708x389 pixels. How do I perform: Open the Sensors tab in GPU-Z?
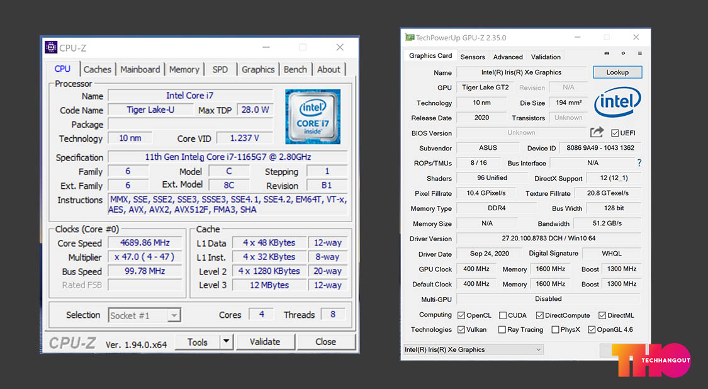click(473, 57)
